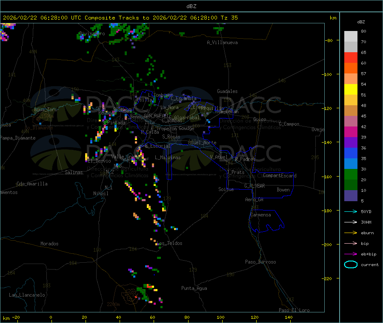Click the Bowen location label
Screen dimensions: 383x323
tap(283, 190)
